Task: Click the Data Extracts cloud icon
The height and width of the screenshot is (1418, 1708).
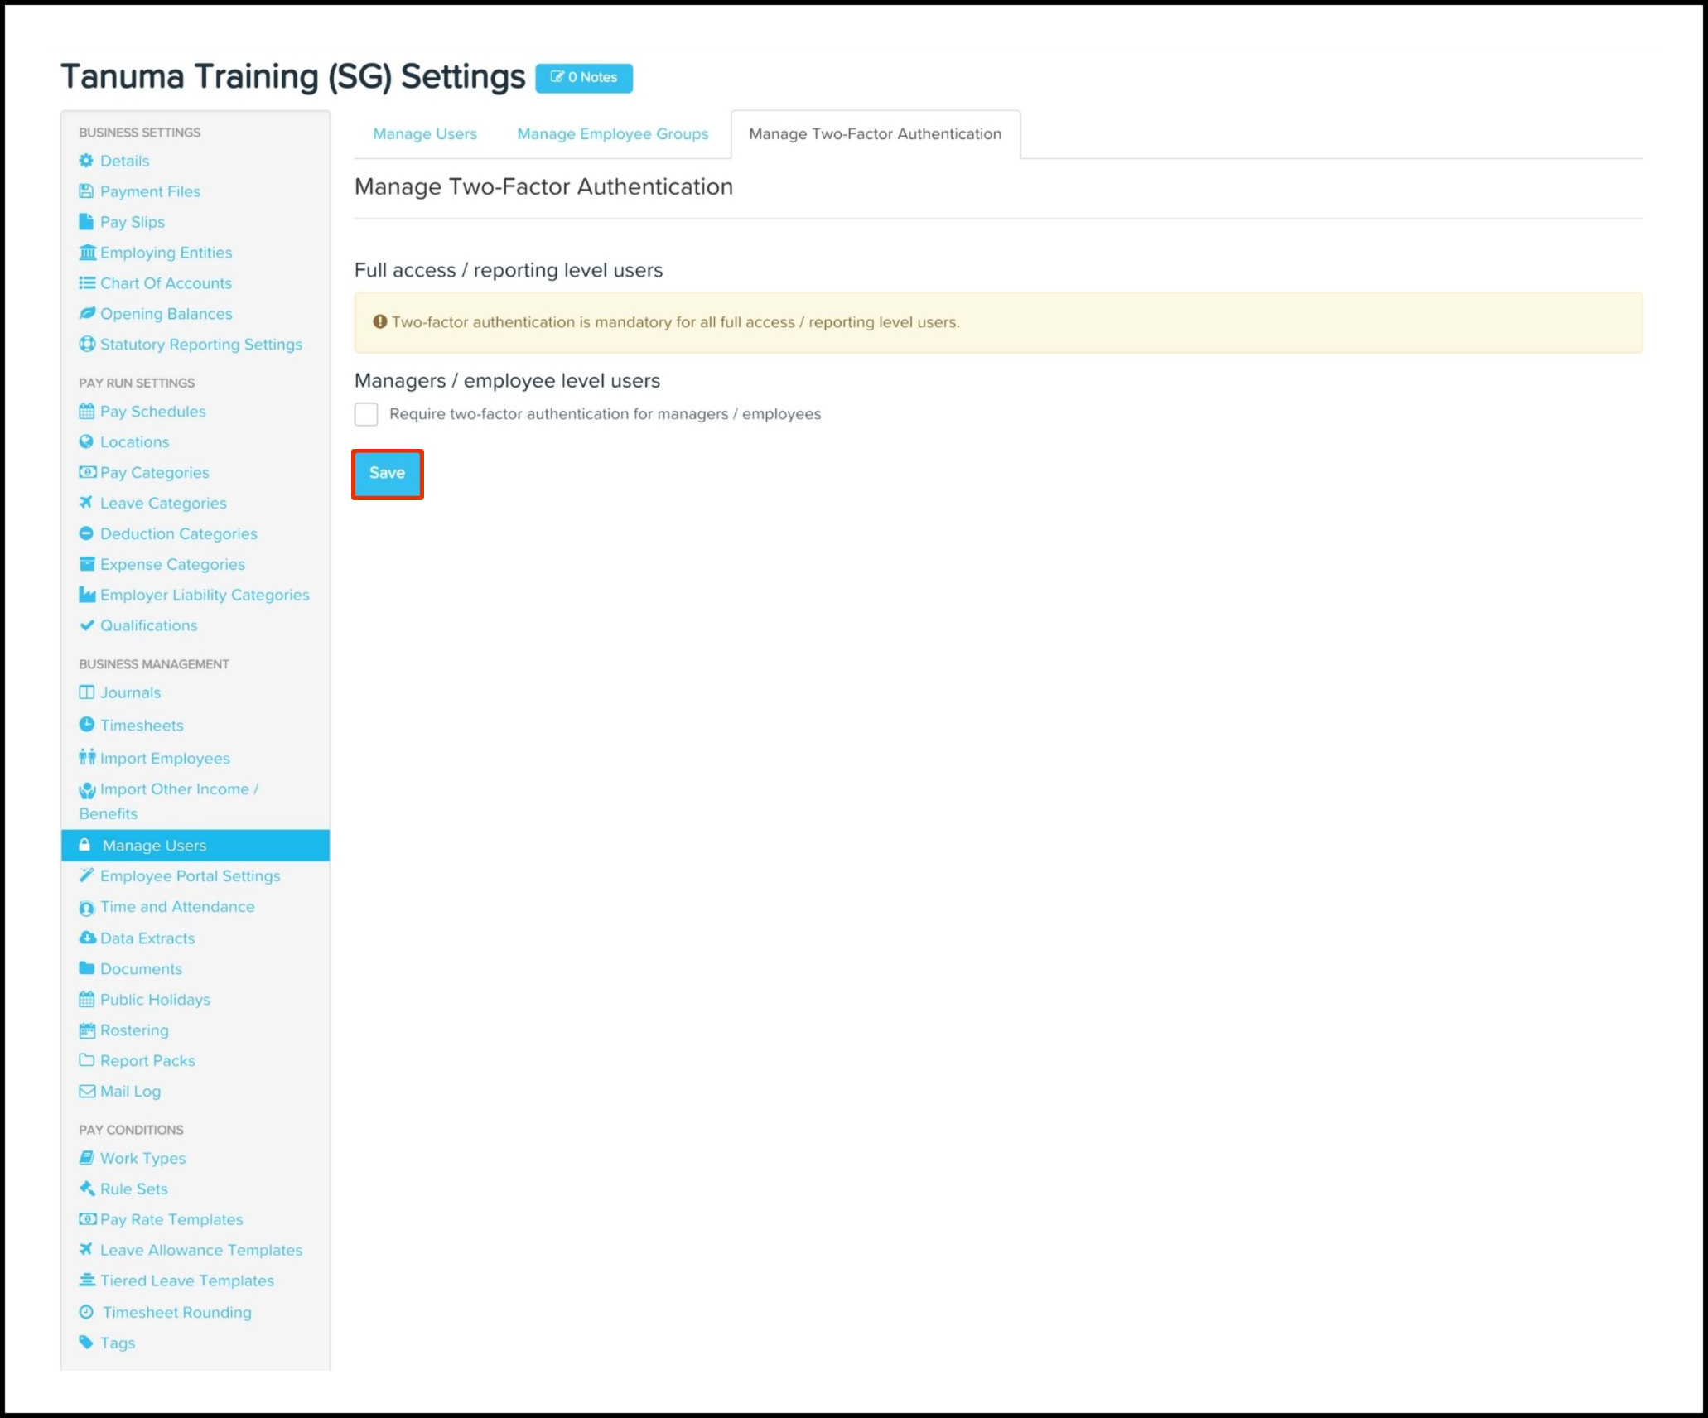Action: click(87, 938)
